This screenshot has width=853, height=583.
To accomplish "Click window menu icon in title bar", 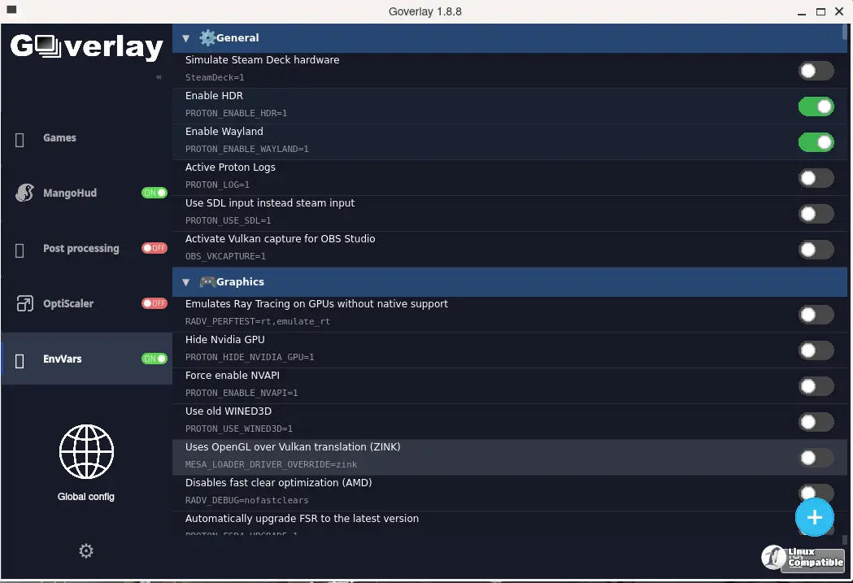I will point(11,10).
